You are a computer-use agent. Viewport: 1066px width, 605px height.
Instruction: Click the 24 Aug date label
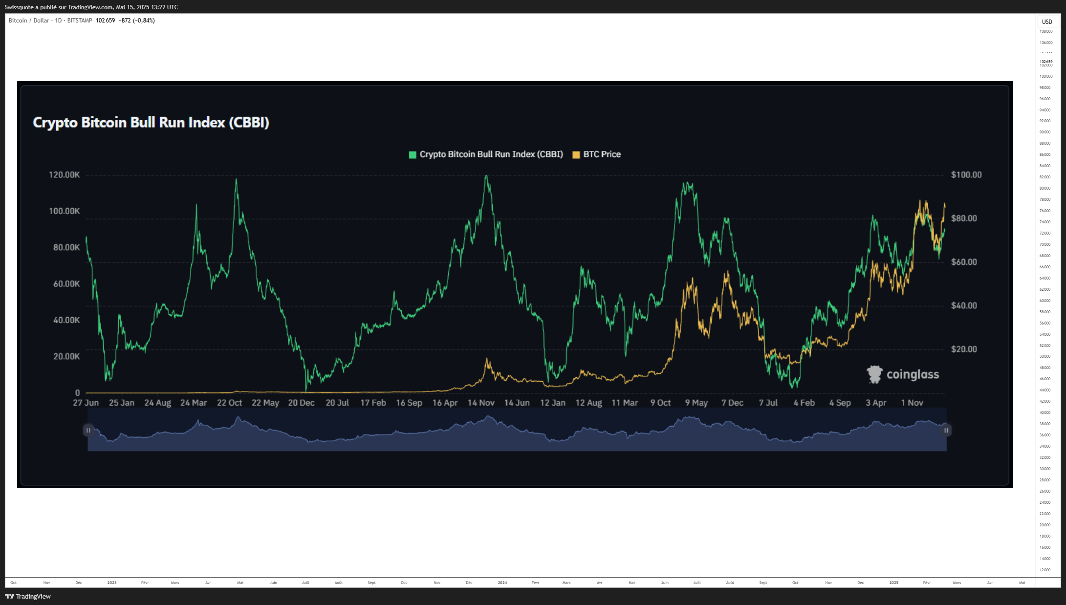(x=158, y=403)
